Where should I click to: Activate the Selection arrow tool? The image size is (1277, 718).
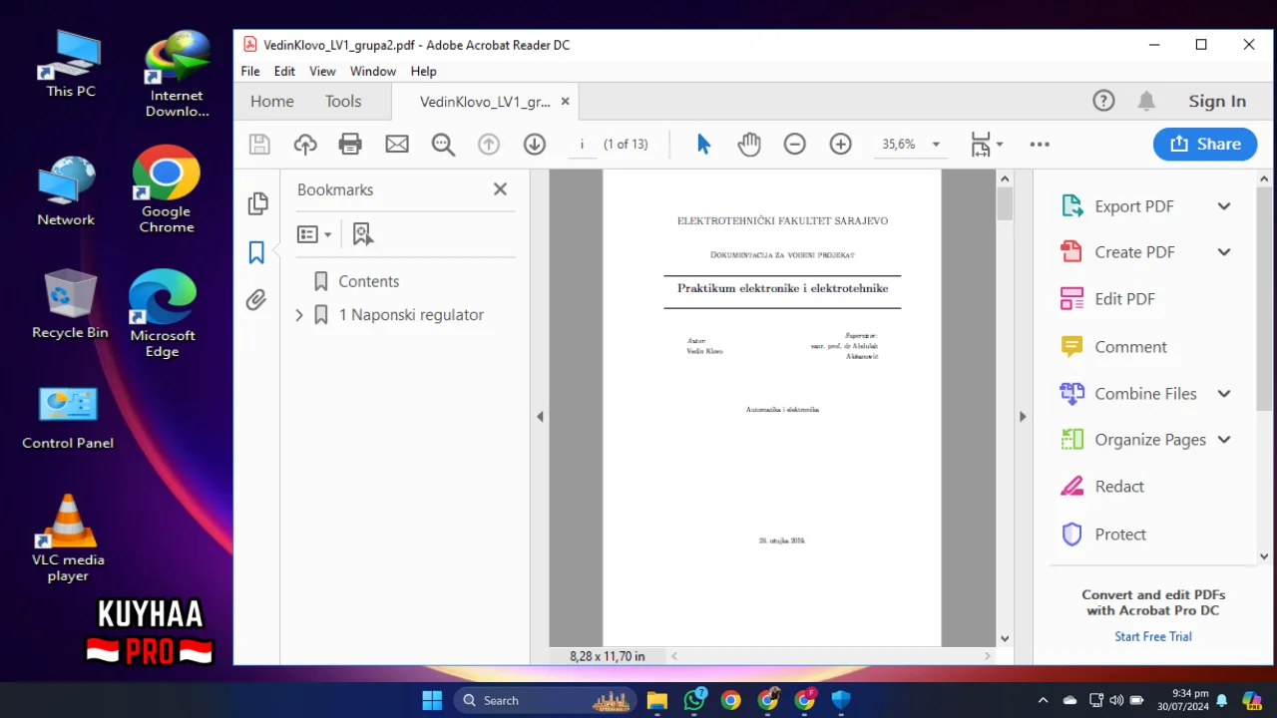703,144
